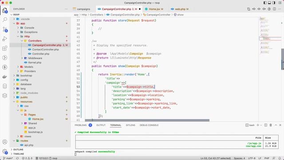
Task: Open api.php in routes folder
Action: [29, 145]
